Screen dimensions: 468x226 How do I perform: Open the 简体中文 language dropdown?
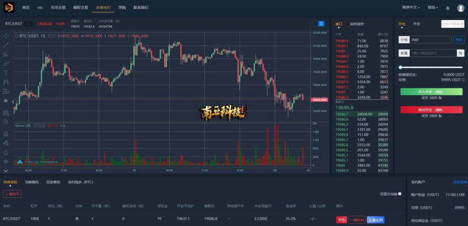(x=411, y=7)
